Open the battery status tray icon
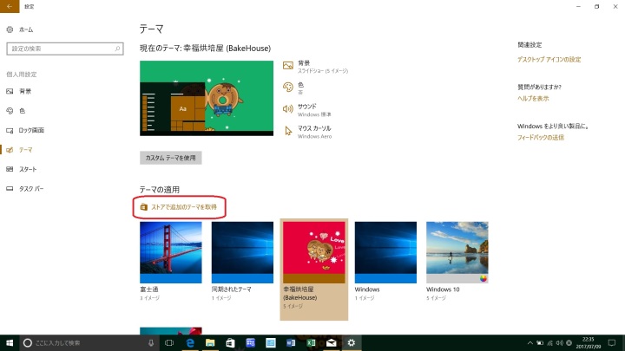Image resolution: width=625 pixels, height=351 pixels. 540,342
